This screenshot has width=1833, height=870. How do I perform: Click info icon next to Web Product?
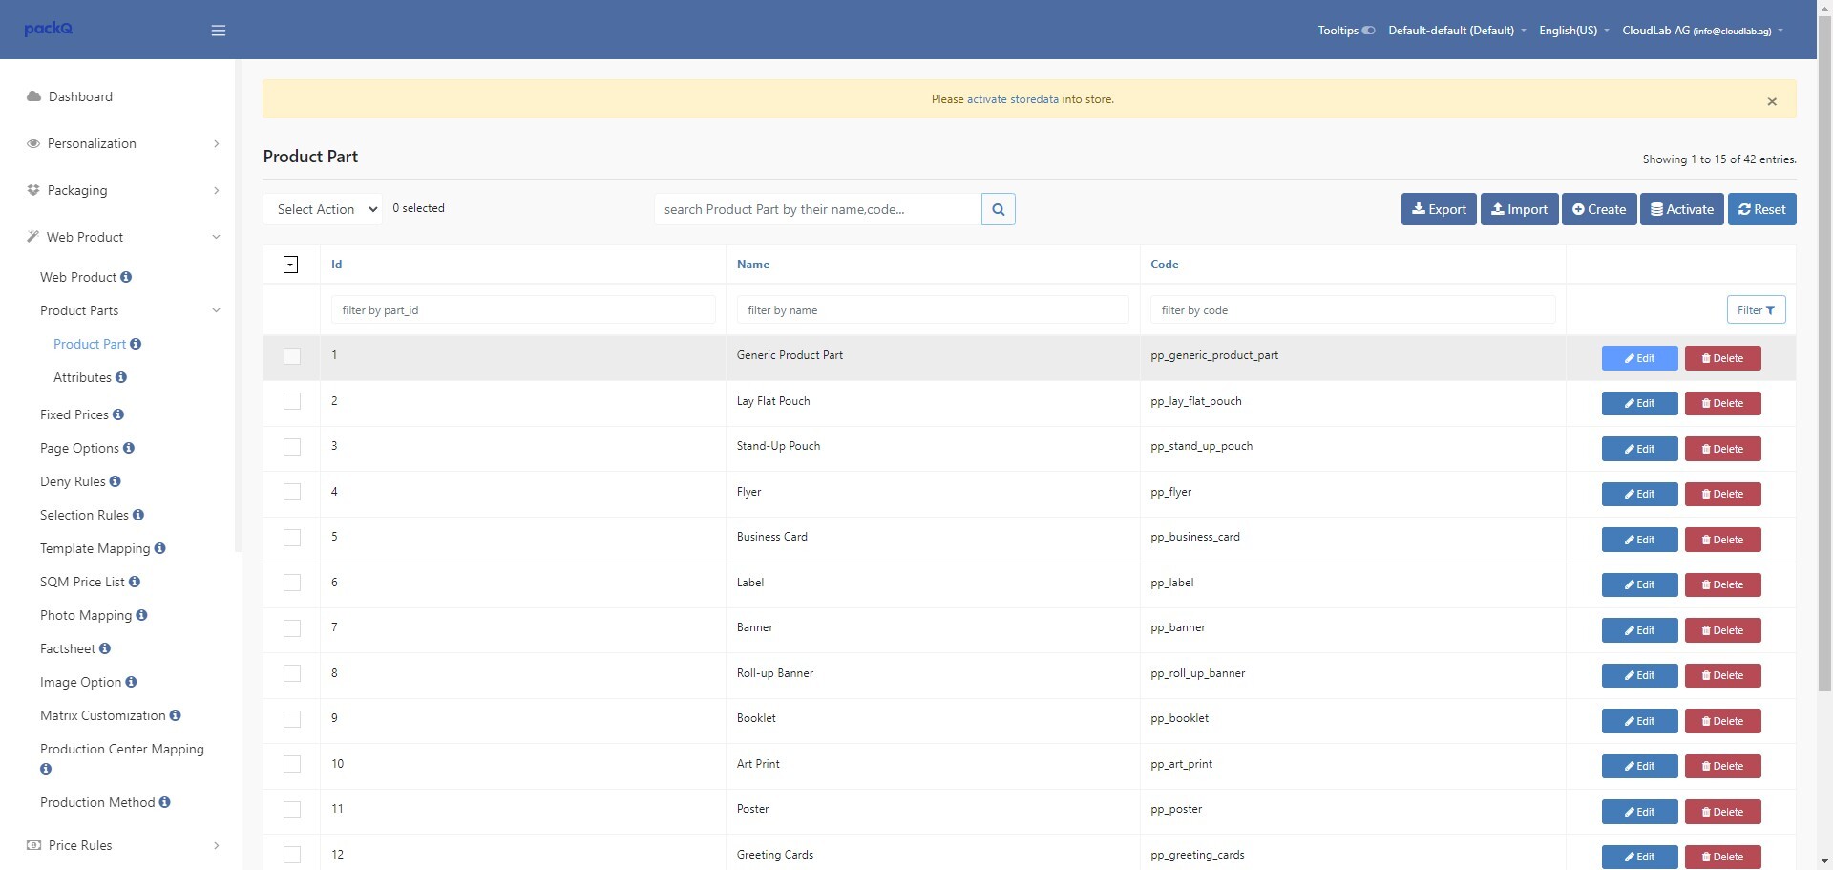126,277
